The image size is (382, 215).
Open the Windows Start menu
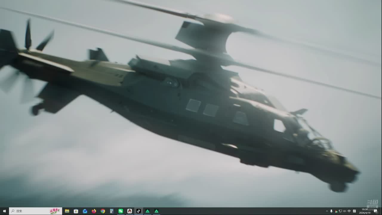4,211
